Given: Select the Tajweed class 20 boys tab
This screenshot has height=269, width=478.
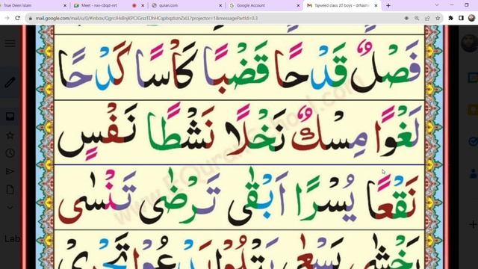Looking at the screenshot, I should 341,5.
